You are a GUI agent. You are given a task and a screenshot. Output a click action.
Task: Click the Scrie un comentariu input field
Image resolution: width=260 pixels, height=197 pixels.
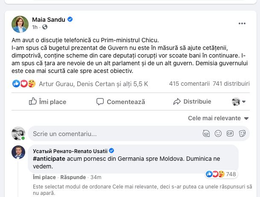pos(111,133)
